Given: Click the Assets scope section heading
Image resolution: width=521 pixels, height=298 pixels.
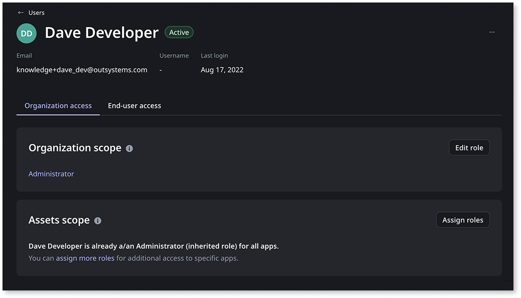Looking at the screenshot, I should pyautogui.click(x=59, y=220).
